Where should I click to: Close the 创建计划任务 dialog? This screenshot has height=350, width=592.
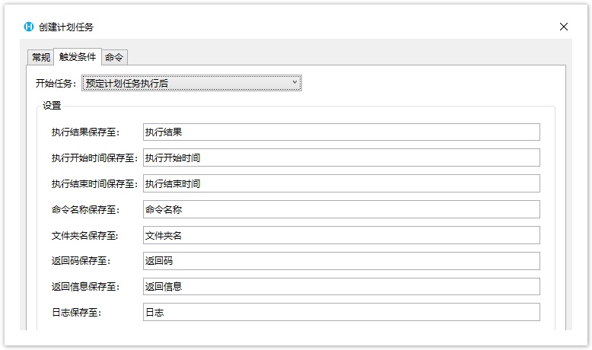[x=563, y=27]
